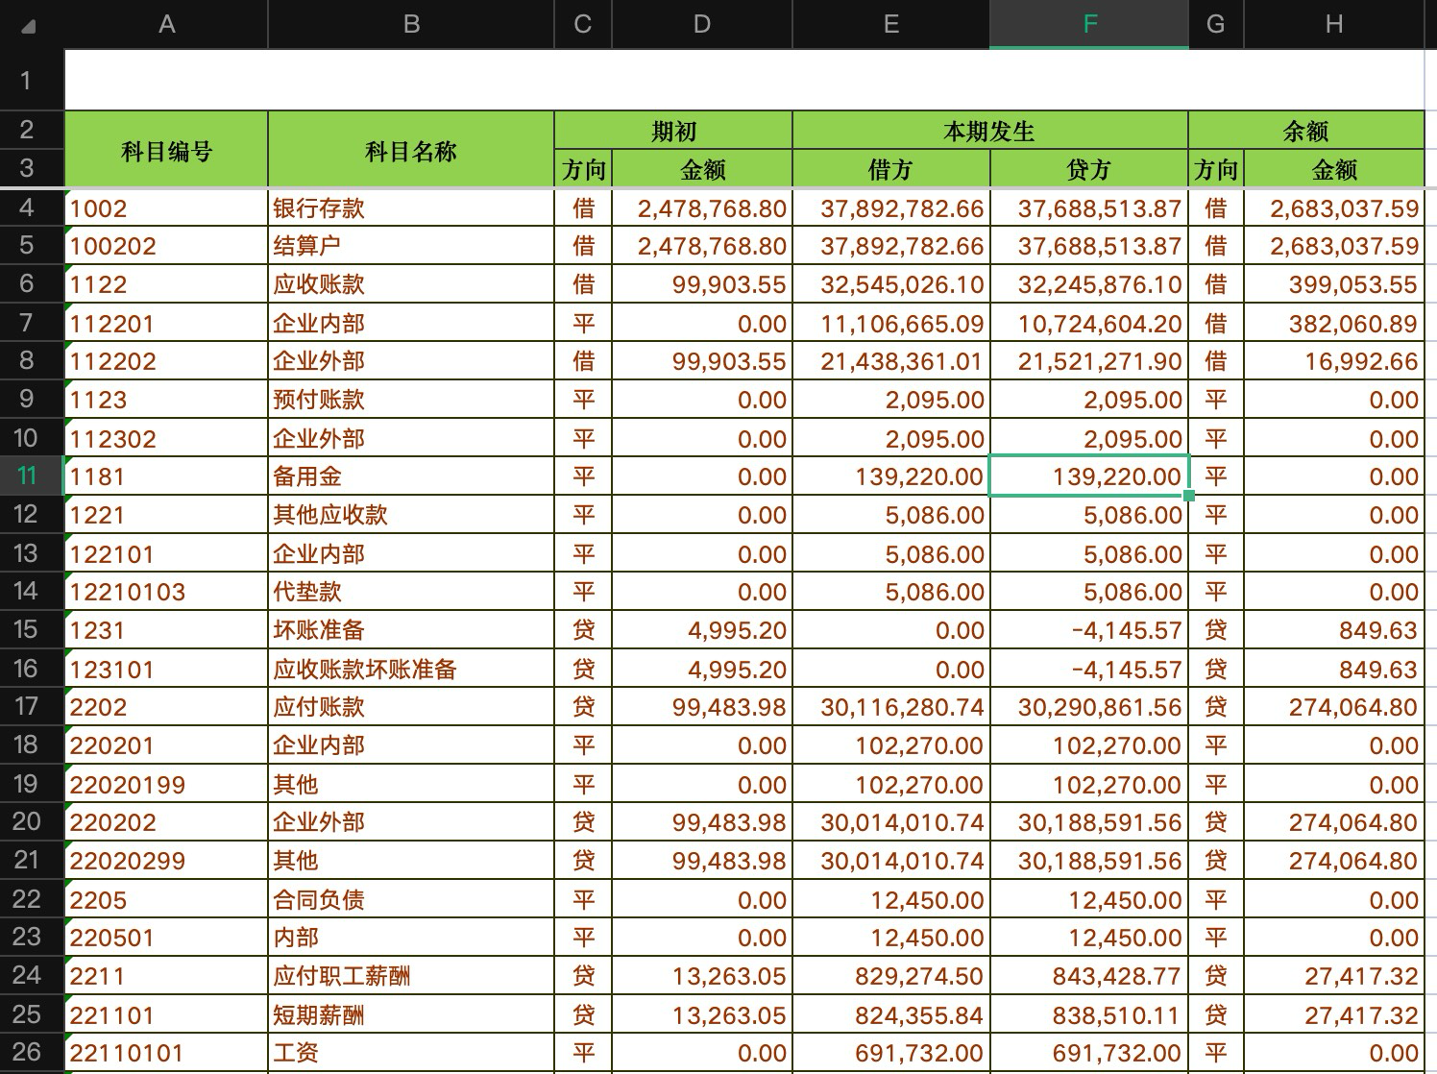Click the 科目编号 header cell
This screenshot has width=1437, height=1074.
point(166,150)
